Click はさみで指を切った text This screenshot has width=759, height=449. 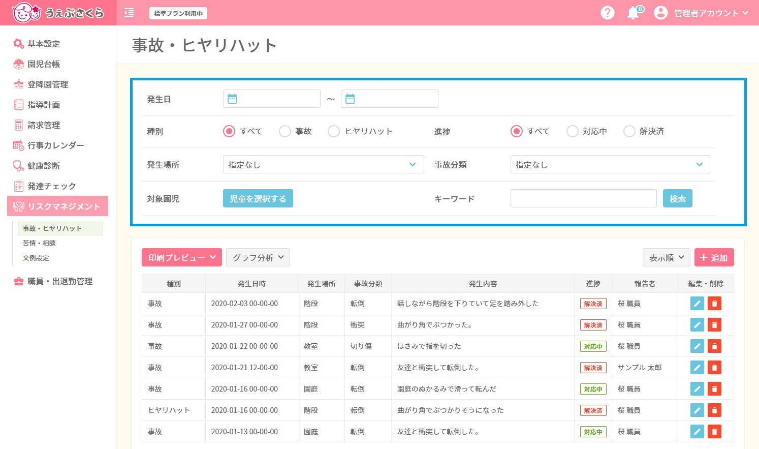[x=429, y=346]
